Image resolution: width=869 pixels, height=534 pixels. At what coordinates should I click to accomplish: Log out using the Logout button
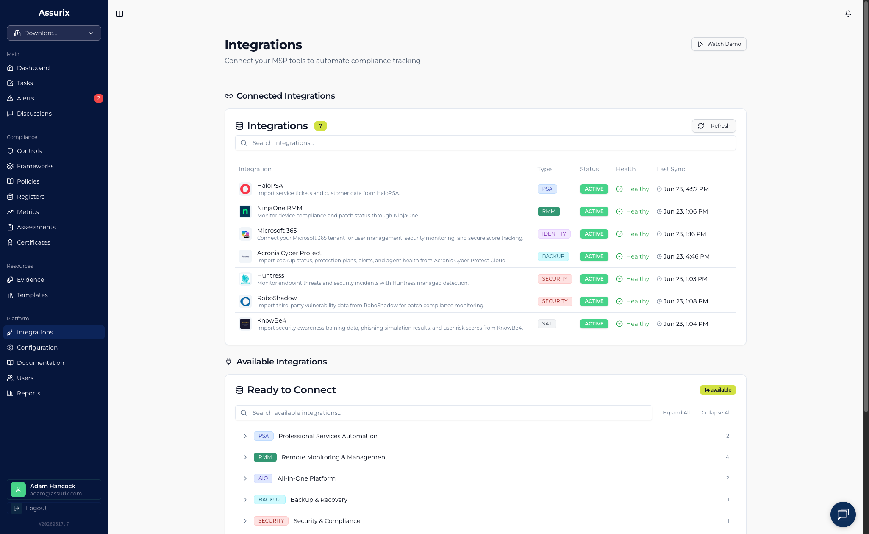tap(54, 508)
